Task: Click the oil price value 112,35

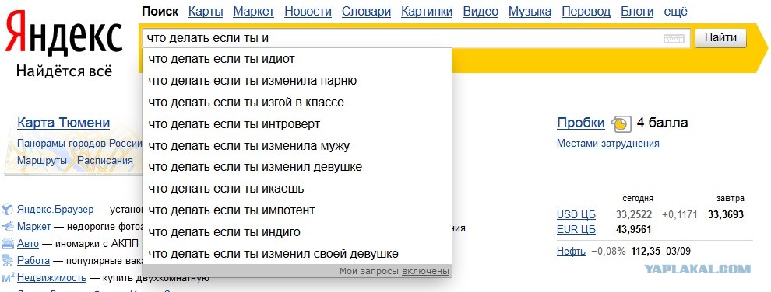Action: [x=645, y=252]
